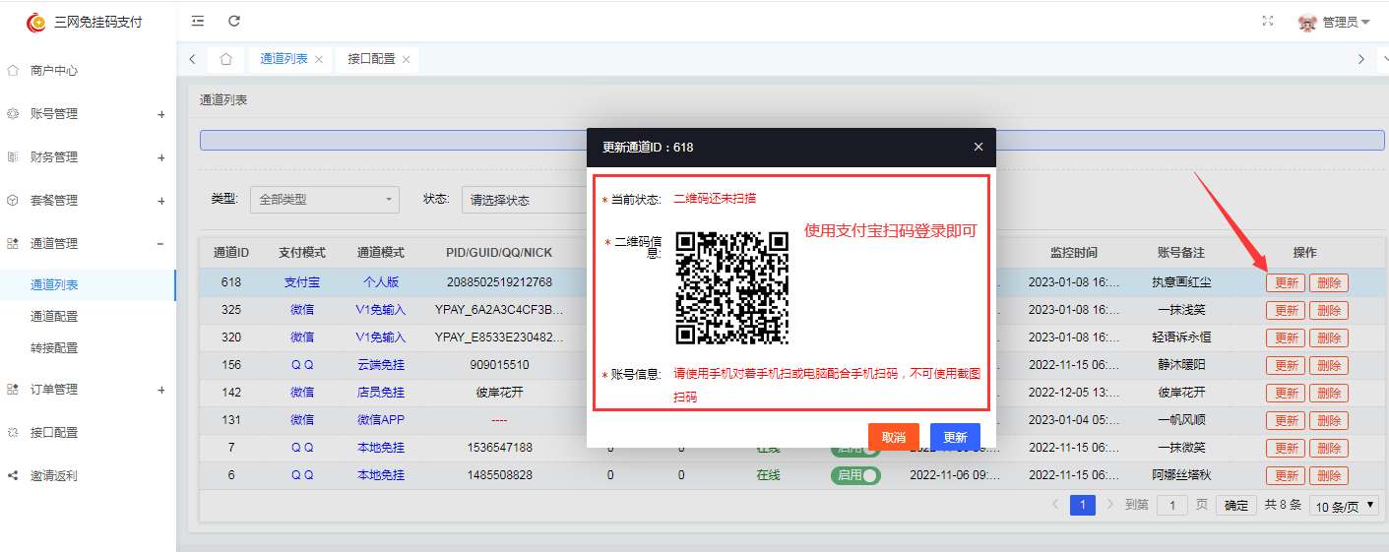Screen dimensions: 1389x552
Task: Click the refresh page icon
Action: click(x=233, y=21)
